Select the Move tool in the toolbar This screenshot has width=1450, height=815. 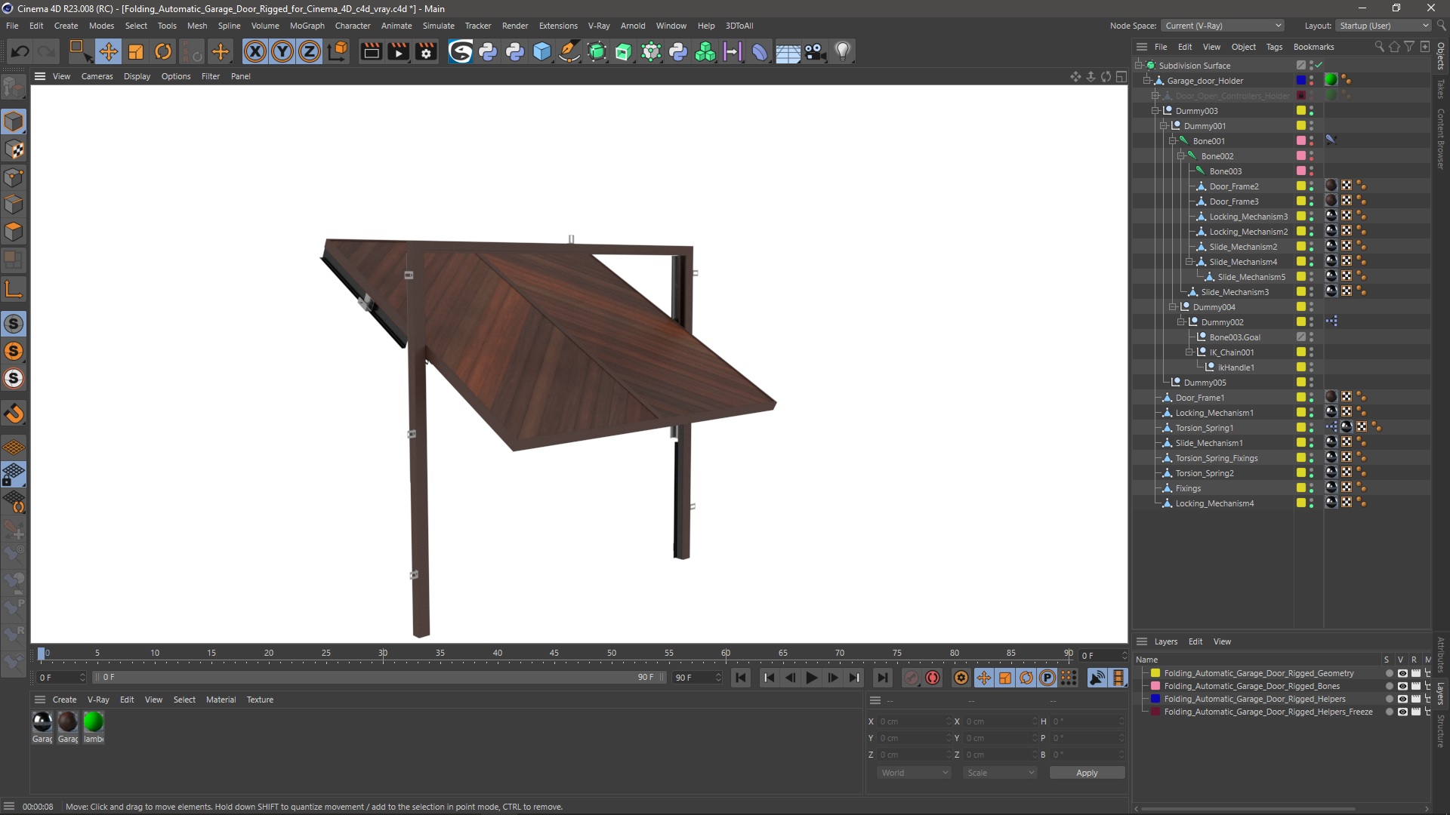point(108,51)
